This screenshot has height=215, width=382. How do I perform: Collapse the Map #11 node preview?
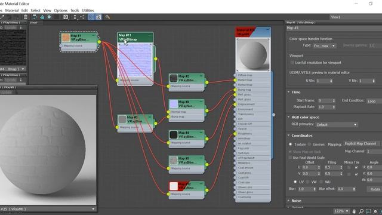click(x=150, y=35)
